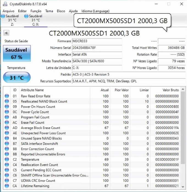
Task: Click raw value 003D0000001F in the Temperature row
Action: click(x=167, y=159)
